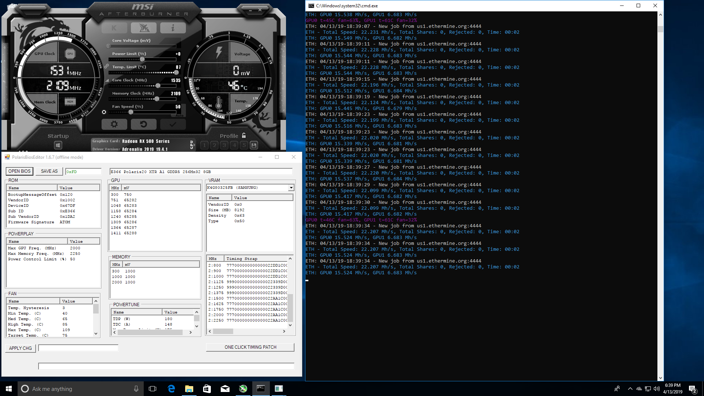Click the Core Voltage slider handle
The width and height of the screenshot is (704, 396).
click(x=109, y=46)
